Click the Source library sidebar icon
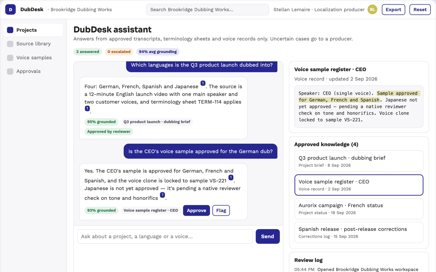The width and height of the screenshot is (436, 272). [x=10, y=44]
